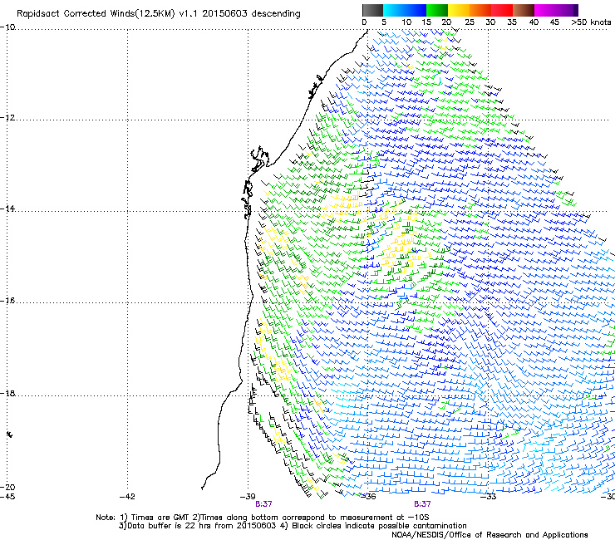Click the '30' label under the color bar

point(490,22)
